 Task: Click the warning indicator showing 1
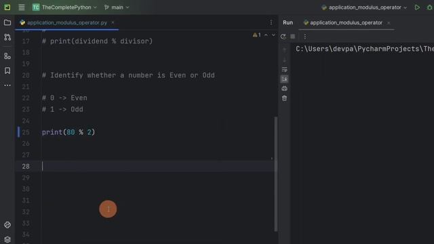coord(256,35)
